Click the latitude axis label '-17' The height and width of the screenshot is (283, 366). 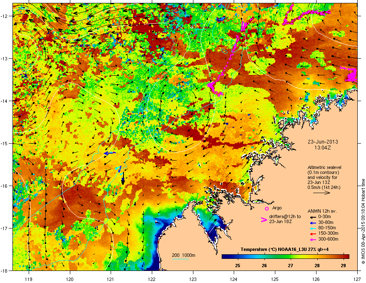point(4,228)
